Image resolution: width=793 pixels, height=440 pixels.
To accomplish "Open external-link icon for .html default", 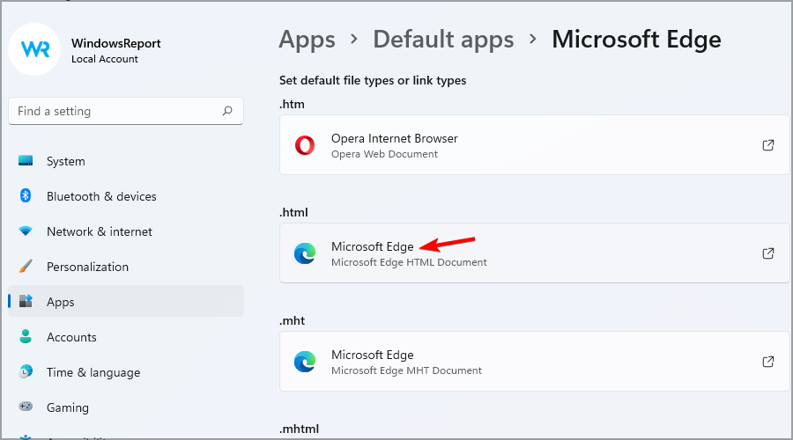I will click(768, 253).
